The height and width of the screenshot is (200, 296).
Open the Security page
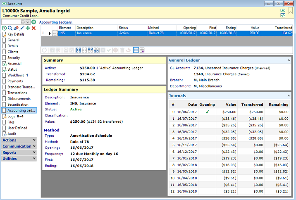[14, 57]
